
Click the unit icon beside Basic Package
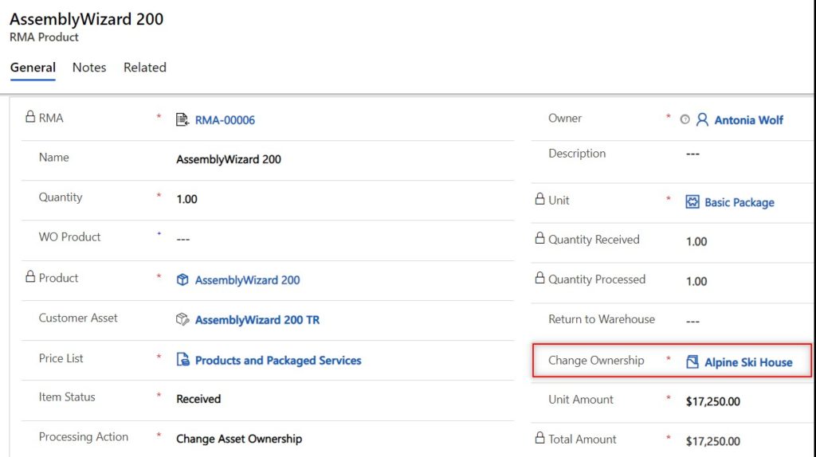pyautogui.click(x=692, y=201)
